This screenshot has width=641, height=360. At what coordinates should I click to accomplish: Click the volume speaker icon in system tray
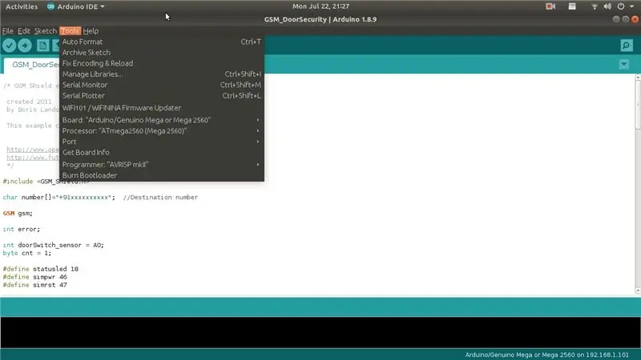pyautogui.click(x=607, y=6)
